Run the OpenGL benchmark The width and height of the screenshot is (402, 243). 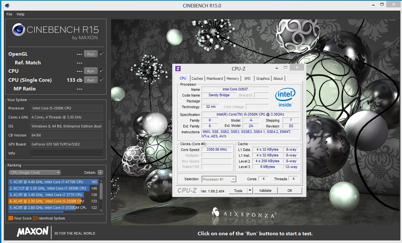[91, 54]
